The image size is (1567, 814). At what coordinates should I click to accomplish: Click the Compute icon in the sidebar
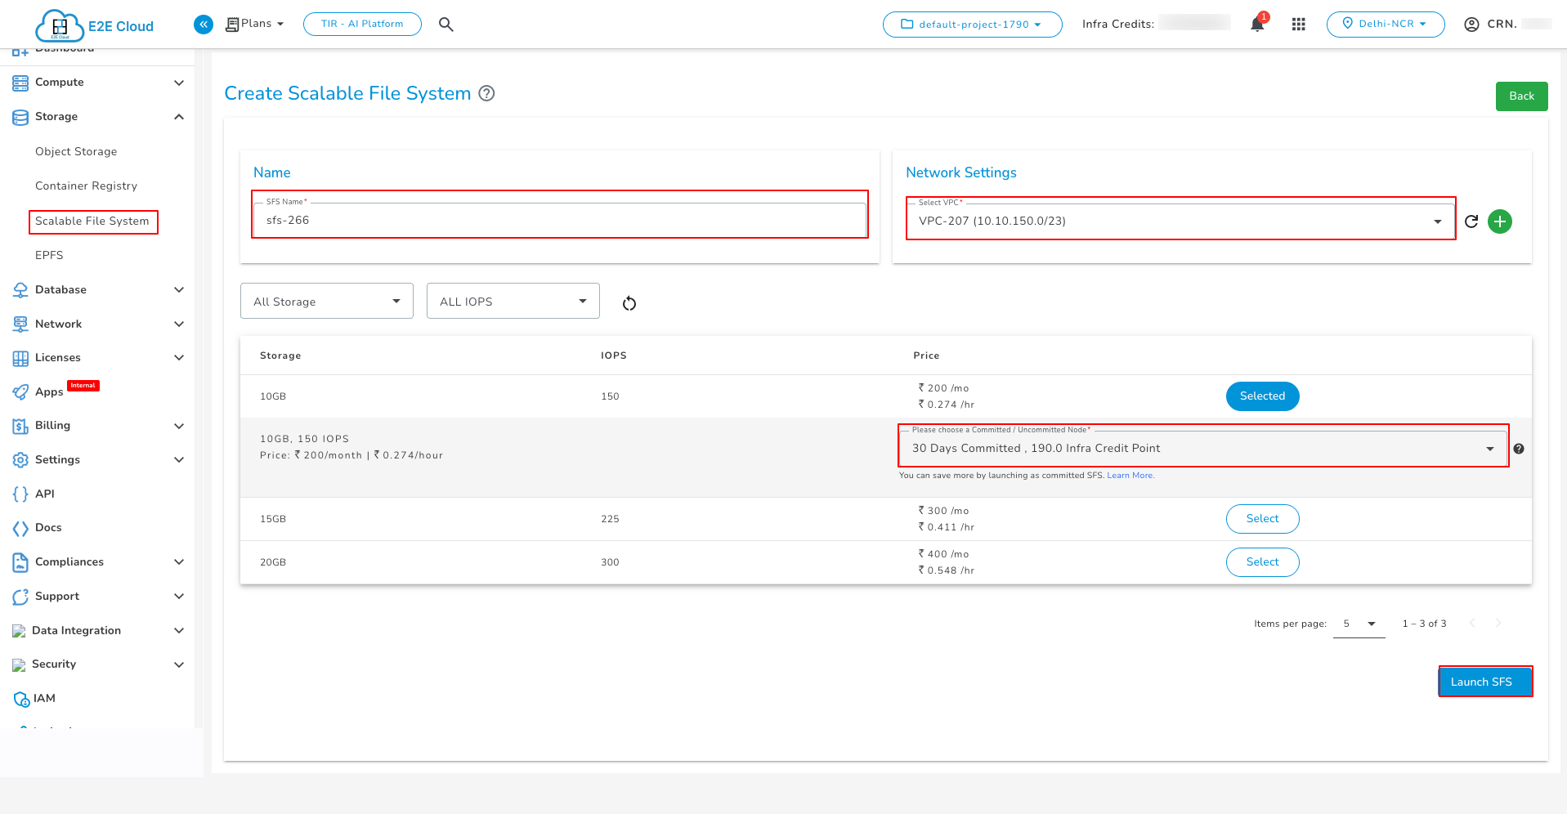20,82
